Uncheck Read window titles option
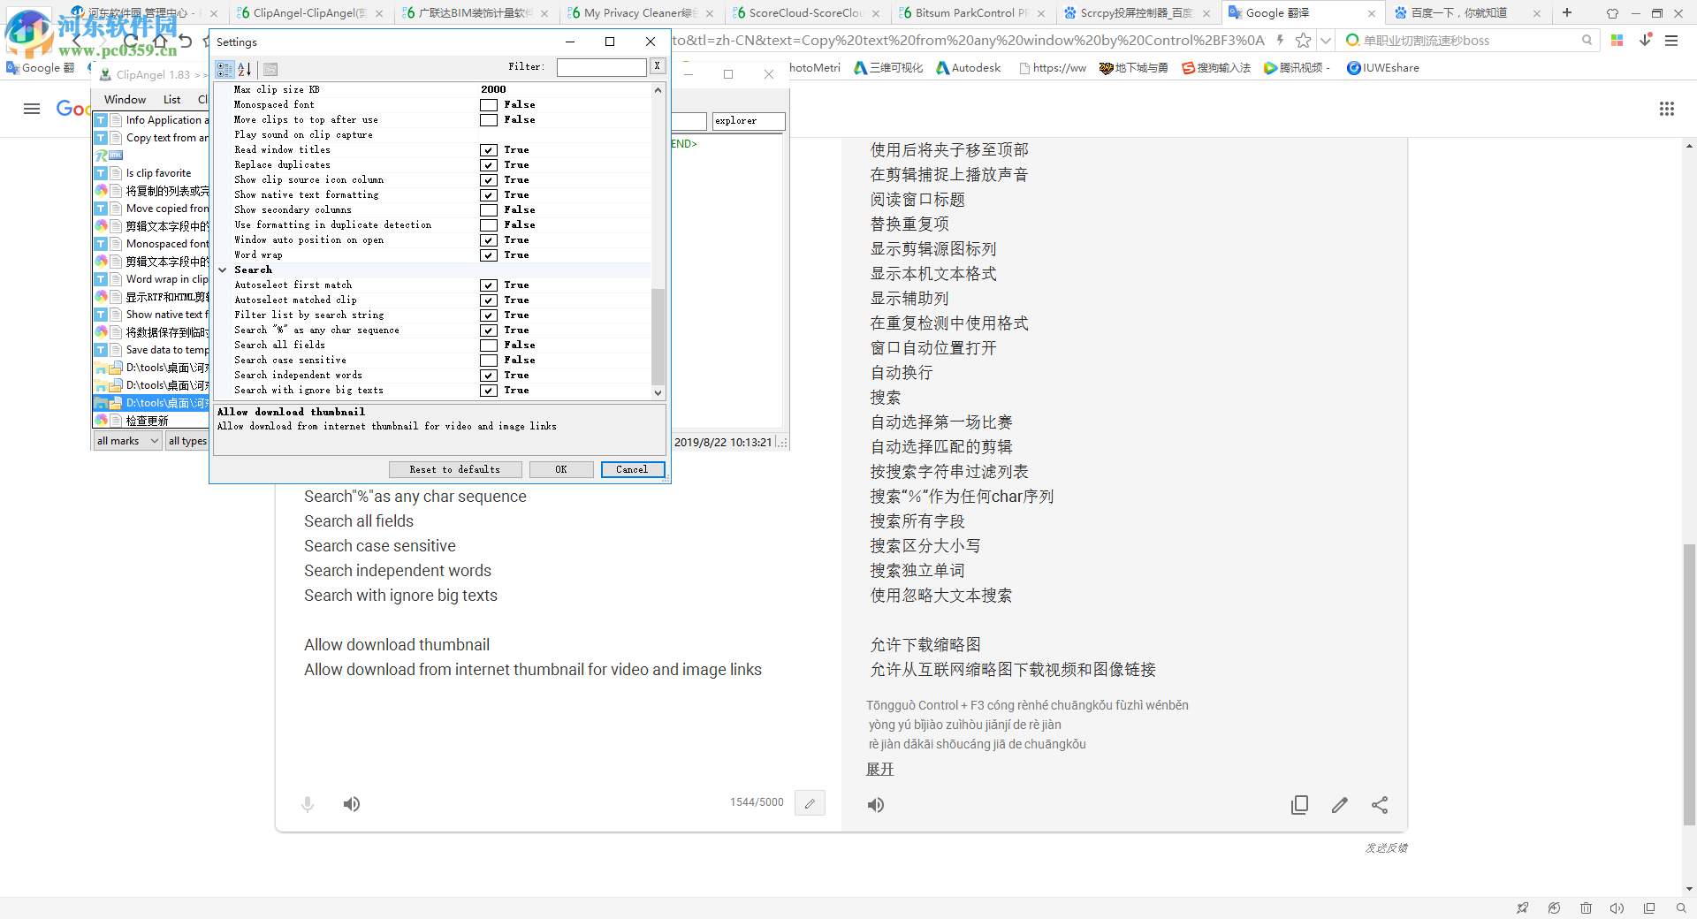 [x=489, y=149]
